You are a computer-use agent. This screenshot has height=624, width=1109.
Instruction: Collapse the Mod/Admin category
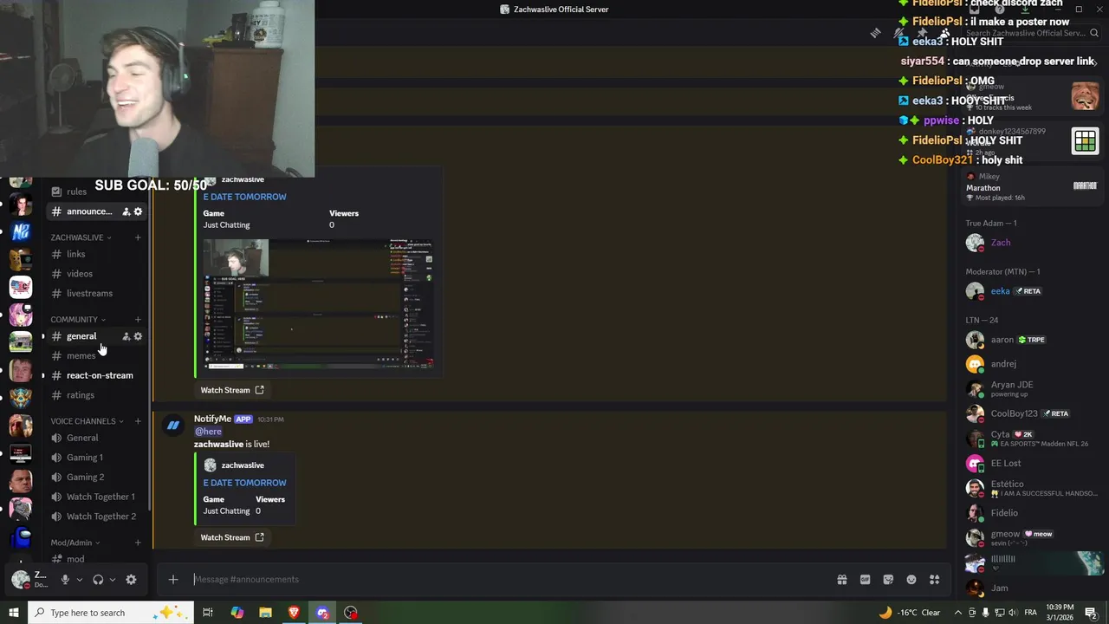tap(75, 543)
